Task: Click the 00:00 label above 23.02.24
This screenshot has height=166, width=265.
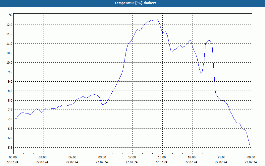Action: click(252, 157)
